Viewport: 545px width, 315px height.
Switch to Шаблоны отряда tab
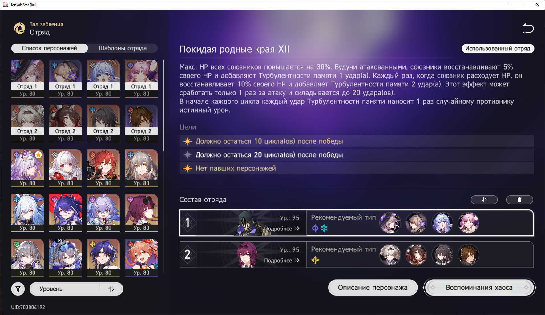(x=123, y=48)
